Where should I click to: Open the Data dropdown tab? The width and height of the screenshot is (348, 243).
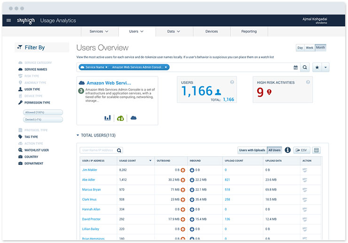point(174,31)
